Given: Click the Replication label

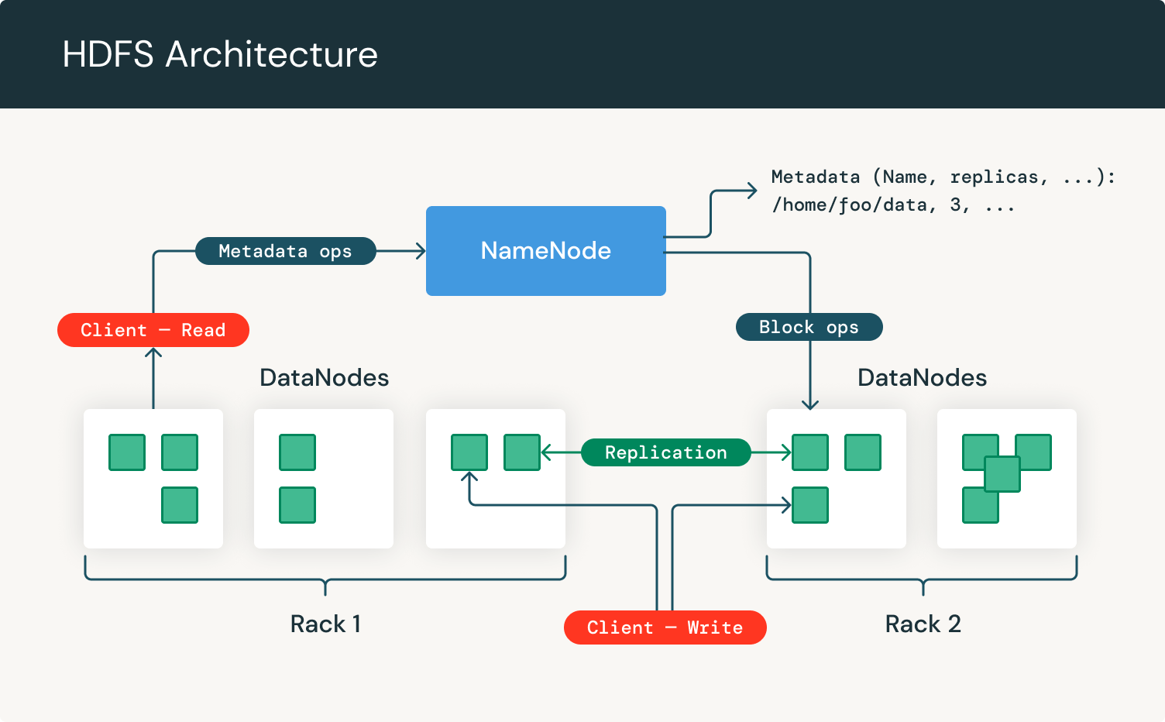Looking at the screenshot, I should [665, 452].
